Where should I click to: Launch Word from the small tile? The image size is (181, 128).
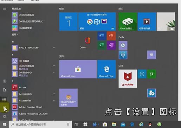(102, 36)
